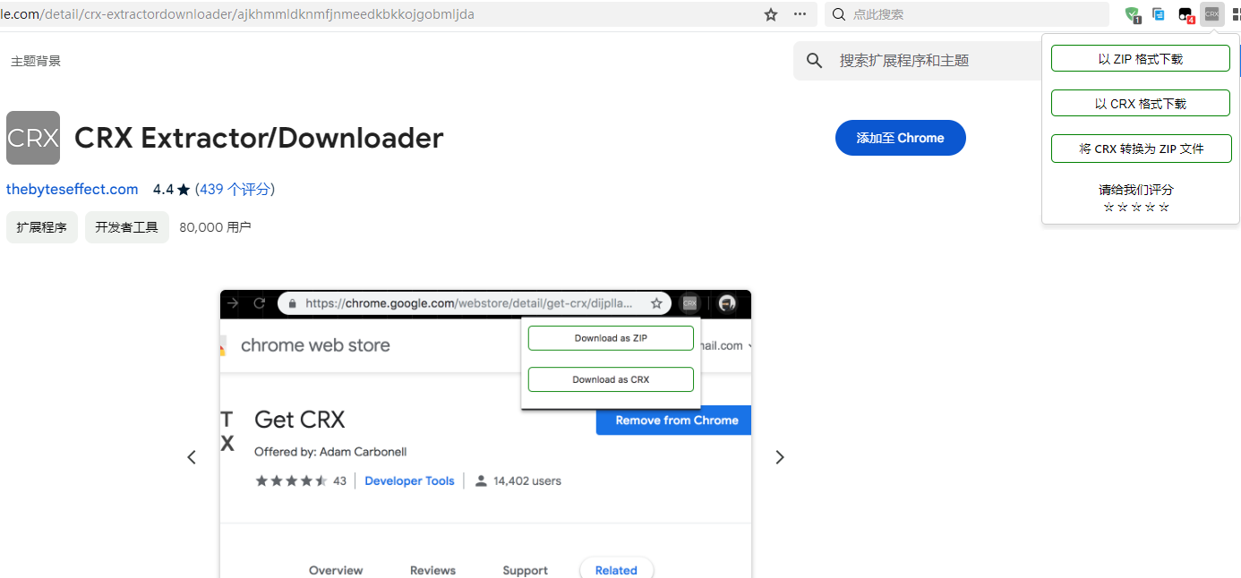
Task: Click the CRX Extractor/Downloader title
Action: point(259,138)
